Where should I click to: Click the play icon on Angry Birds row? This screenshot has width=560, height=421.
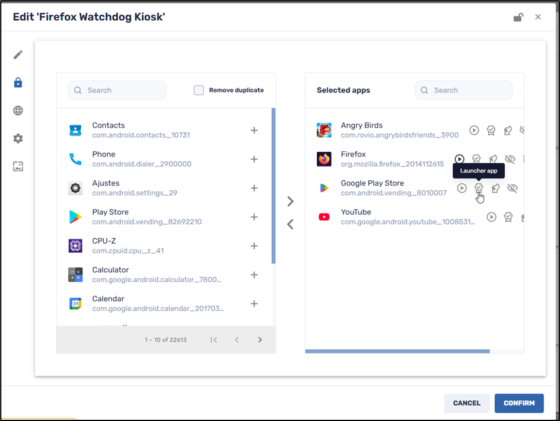(474, 130)
